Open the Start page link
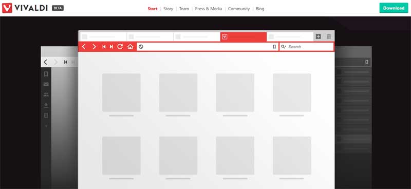This screenshot has height=189, width=411. pyautogui.click(x=153, y=9)
